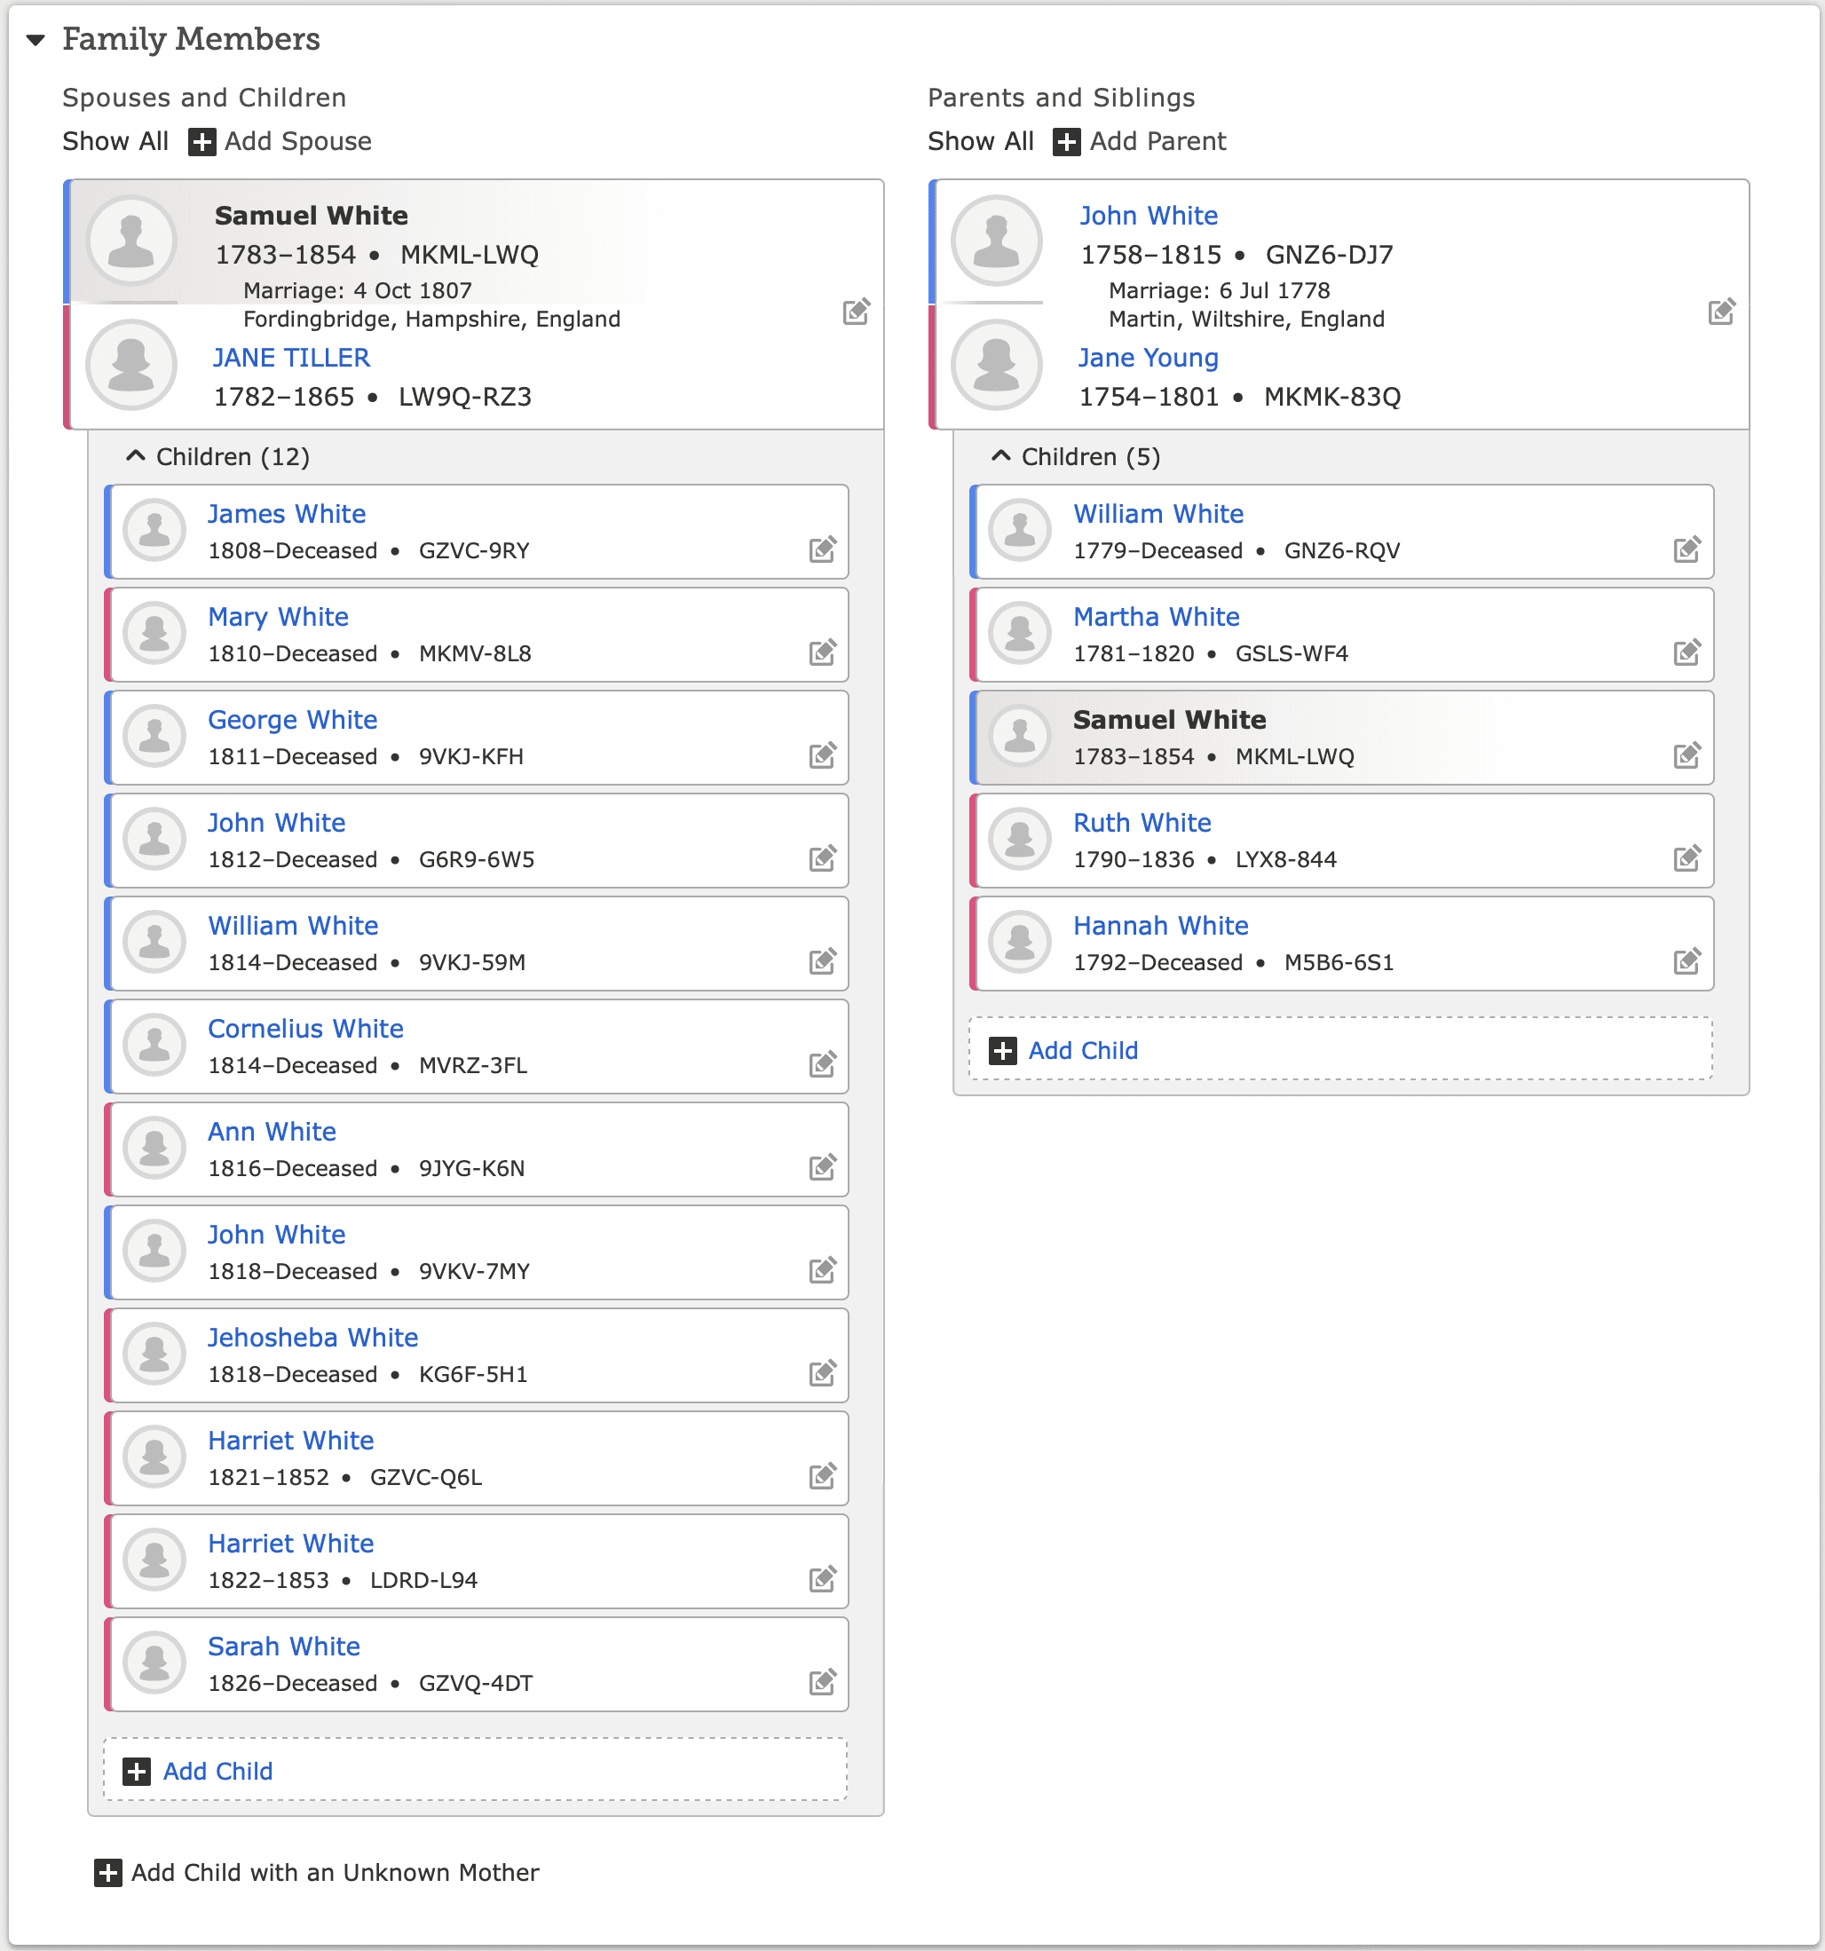Click edit icon for James White
1825x1951 pixels.
coord(822,549)
